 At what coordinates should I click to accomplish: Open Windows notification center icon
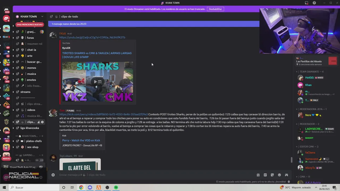[x=334, y=188]
